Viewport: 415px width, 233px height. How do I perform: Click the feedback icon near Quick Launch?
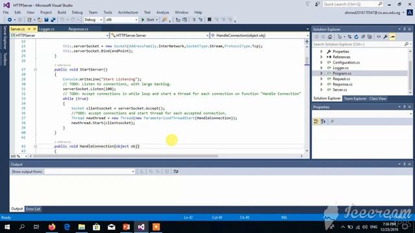coord(317,5)
